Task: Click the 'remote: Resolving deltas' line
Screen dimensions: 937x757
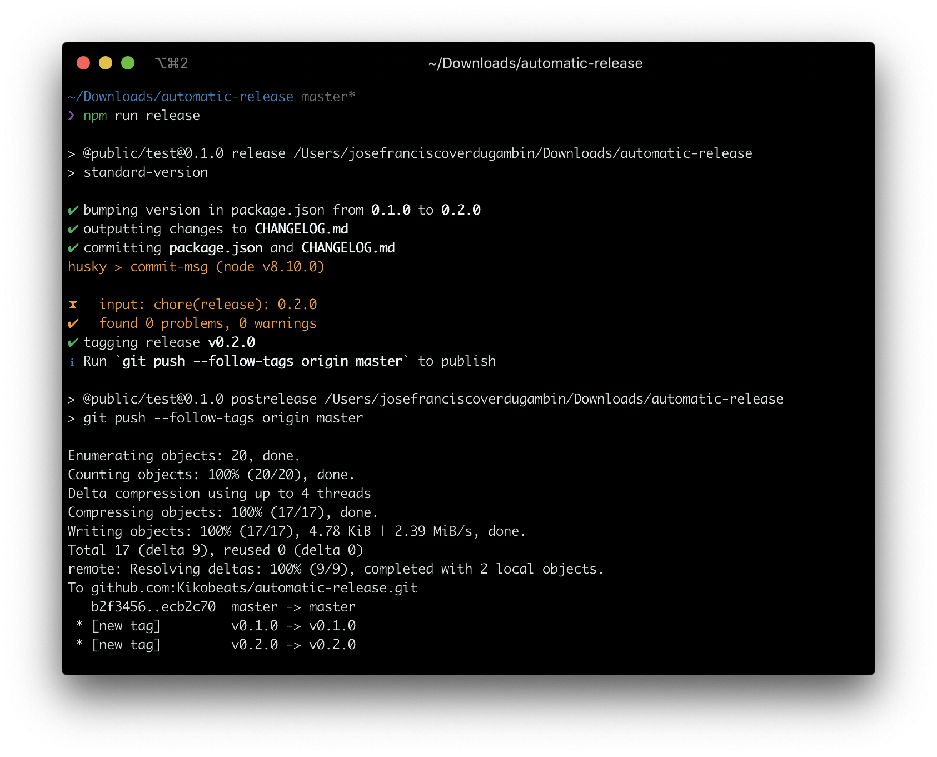Action: (x=336, y=569)
